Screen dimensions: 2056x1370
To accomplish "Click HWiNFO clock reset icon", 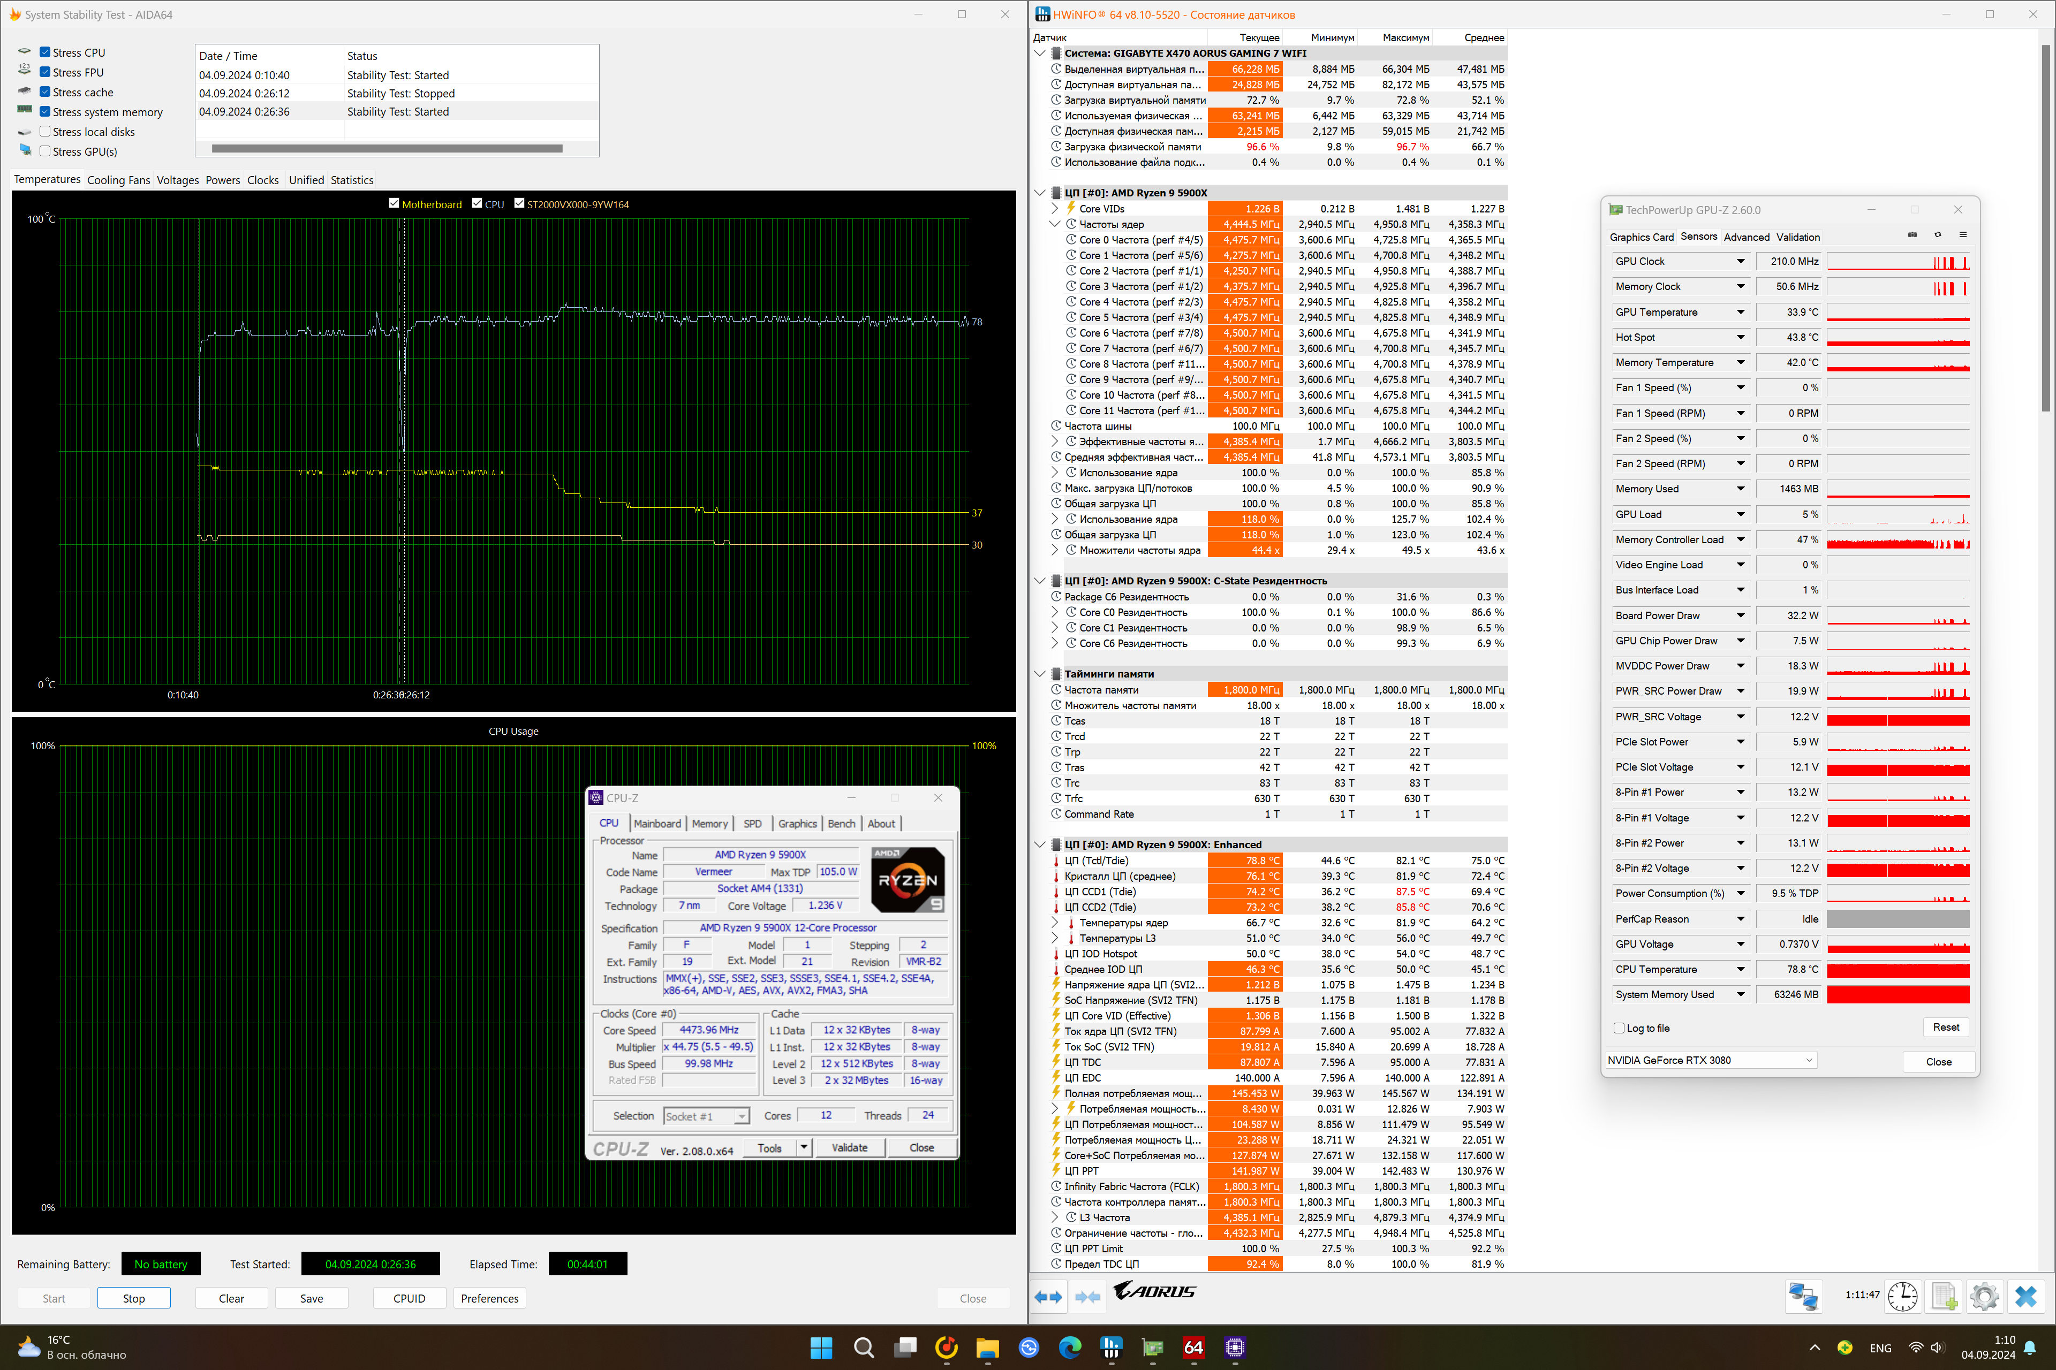I will [1902, 1297].
